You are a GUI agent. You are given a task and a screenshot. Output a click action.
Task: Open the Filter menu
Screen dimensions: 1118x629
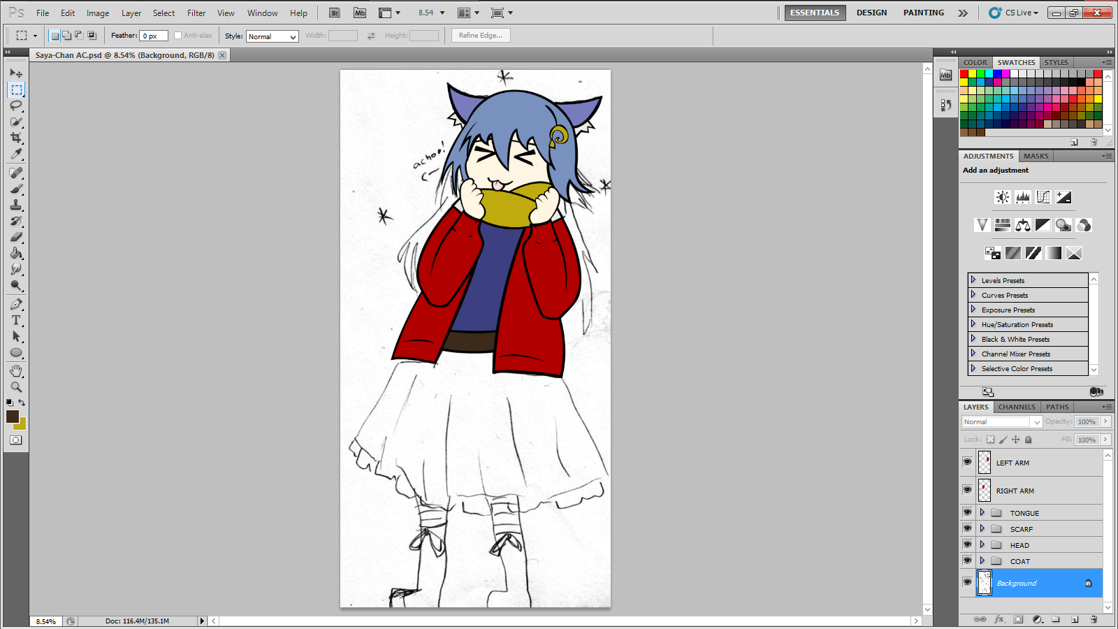[196, 13]
